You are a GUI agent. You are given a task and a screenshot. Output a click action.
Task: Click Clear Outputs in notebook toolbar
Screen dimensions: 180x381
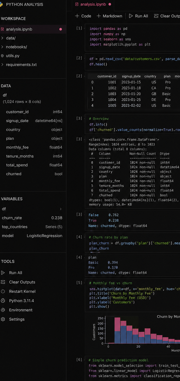click(167, 16)
